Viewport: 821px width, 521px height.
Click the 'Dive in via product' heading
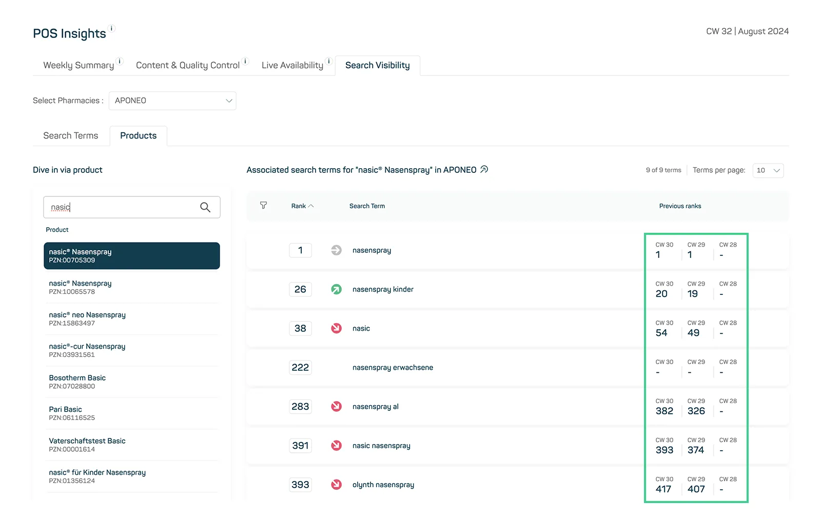pyautogui.click(x=68, y=170)
